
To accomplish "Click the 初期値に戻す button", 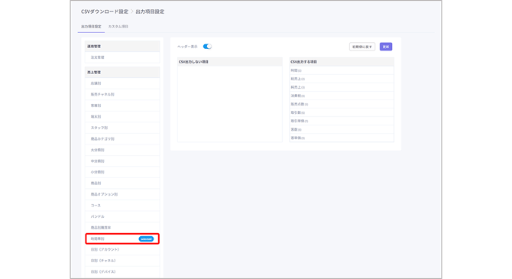I will tap(361, 47).
